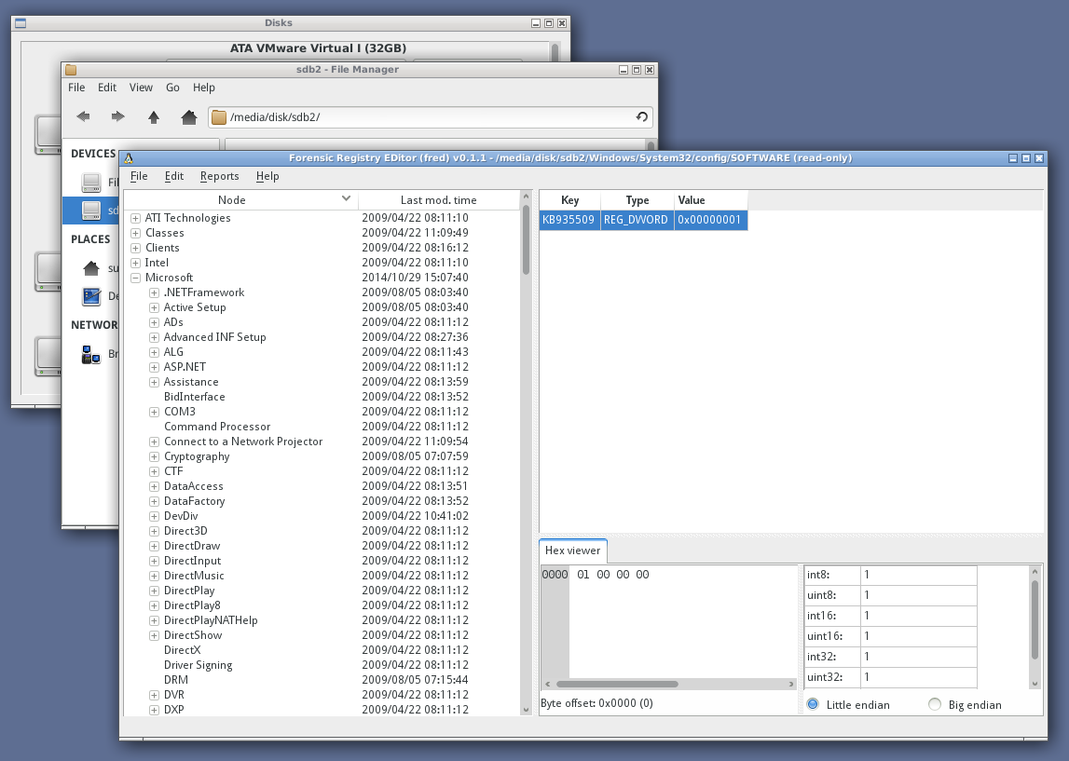This screenshot has height=761, width=1069.
Task: Click the 0x00000001 value cell
Action: point(710,220)
